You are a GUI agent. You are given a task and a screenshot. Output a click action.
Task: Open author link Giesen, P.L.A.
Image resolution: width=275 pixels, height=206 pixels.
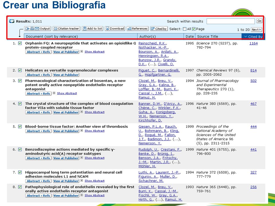(151, 127)
